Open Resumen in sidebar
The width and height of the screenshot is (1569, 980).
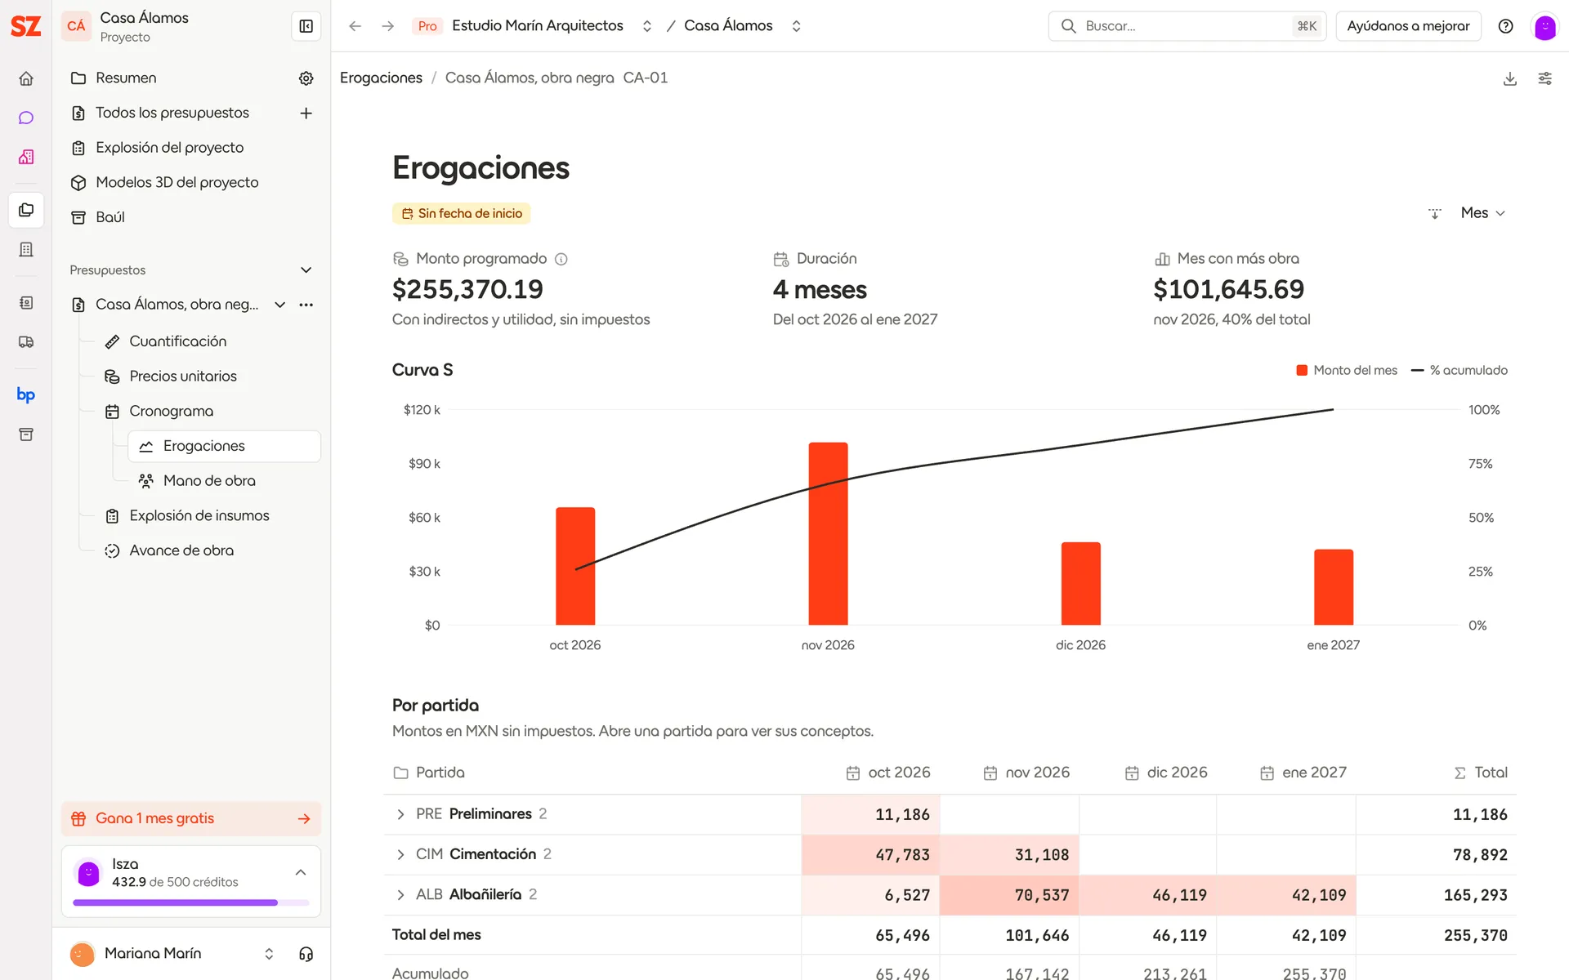tap(126, 78)
